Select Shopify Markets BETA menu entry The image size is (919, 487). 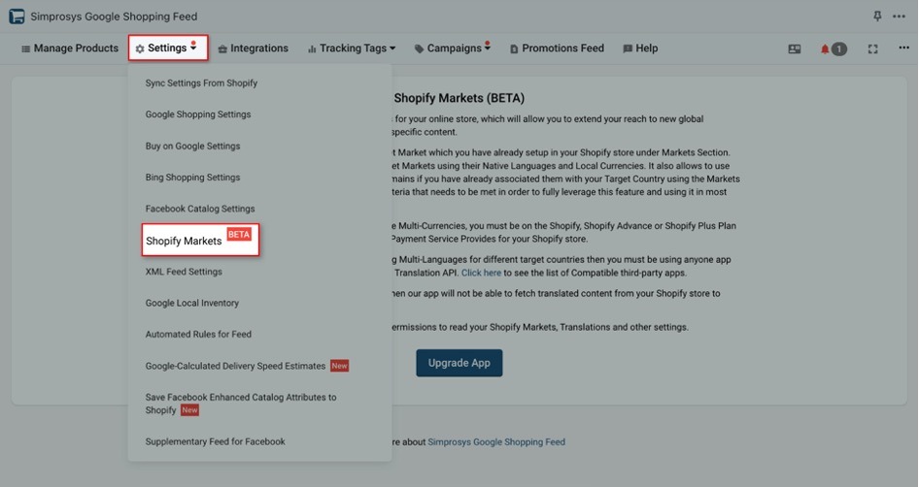[200, 240]
